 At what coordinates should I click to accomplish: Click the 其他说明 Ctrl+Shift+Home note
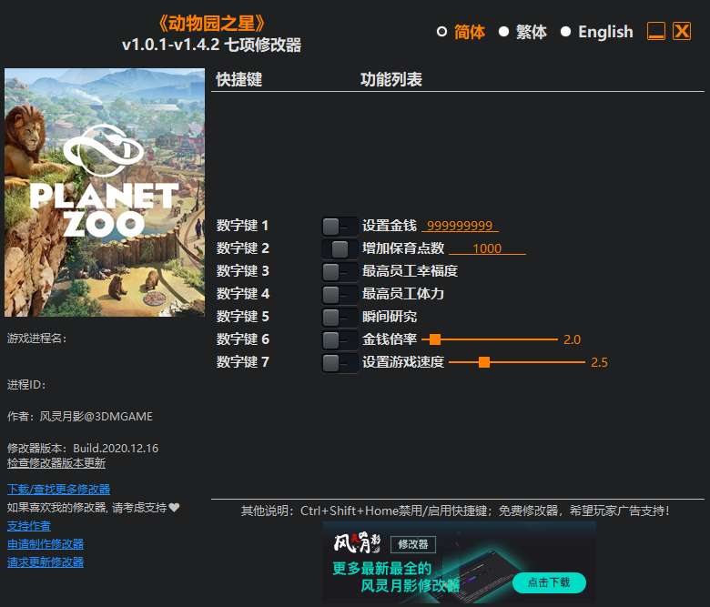point(455,511)
